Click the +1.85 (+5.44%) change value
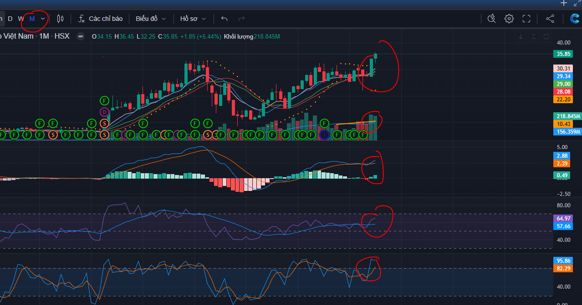582x305 pixels. (200, 36)
